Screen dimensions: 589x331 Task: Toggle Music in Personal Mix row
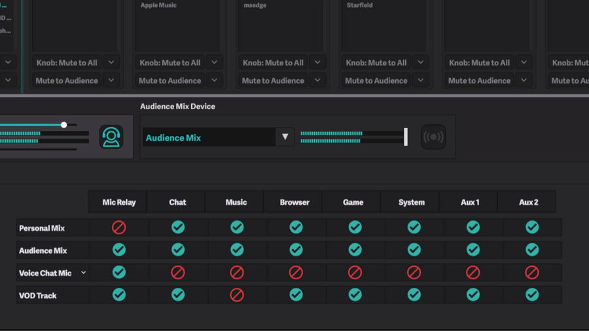pyautogui.click(x=237, y=228)
